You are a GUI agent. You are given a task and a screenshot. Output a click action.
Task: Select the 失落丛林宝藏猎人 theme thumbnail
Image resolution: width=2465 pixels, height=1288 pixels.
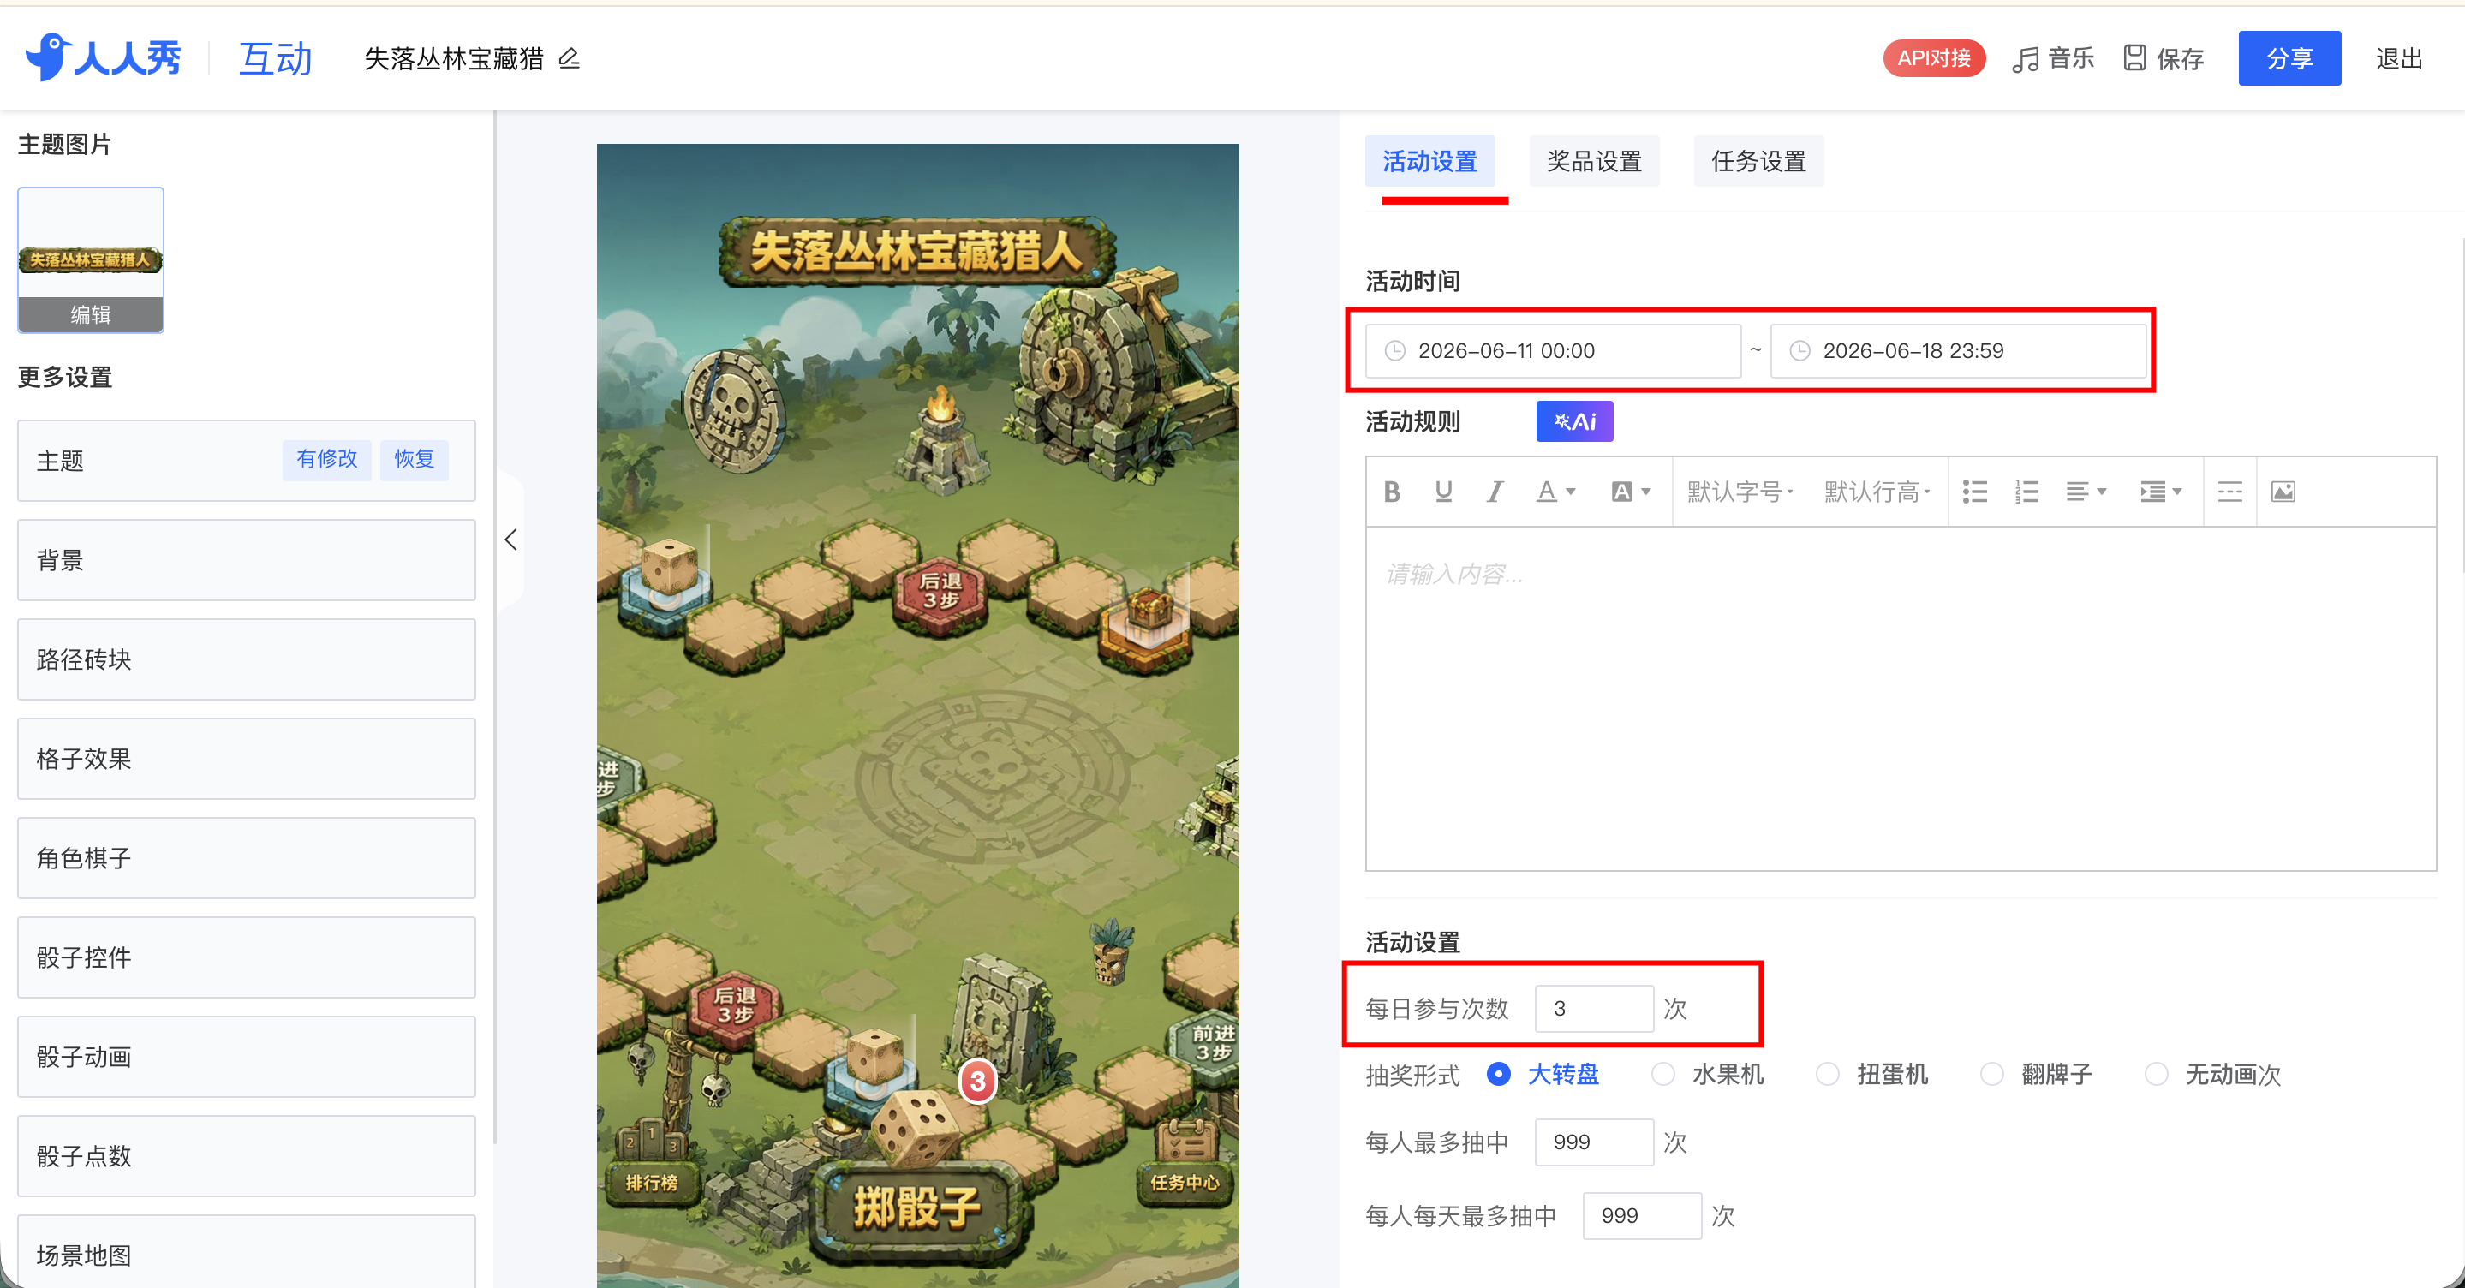click(91, 259)
